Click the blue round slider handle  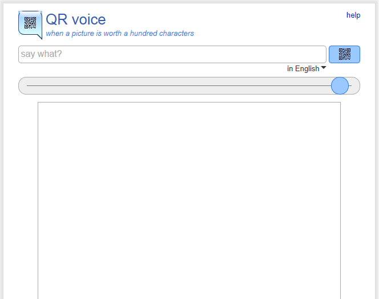tap(340, 86)
